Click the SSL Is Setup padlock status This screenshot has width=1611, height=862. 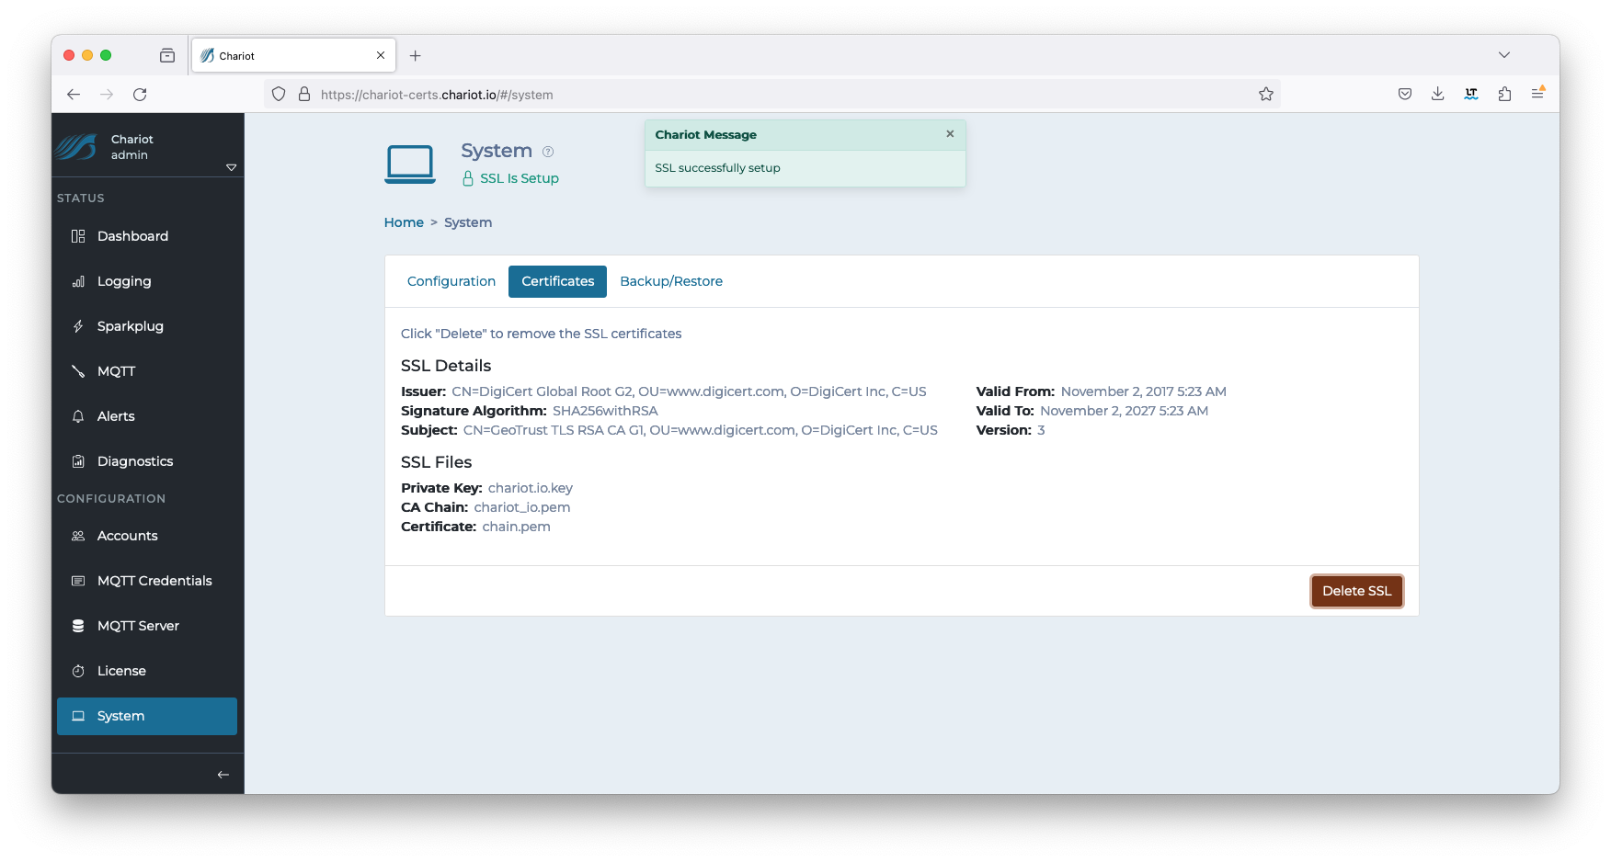point(510,178)
